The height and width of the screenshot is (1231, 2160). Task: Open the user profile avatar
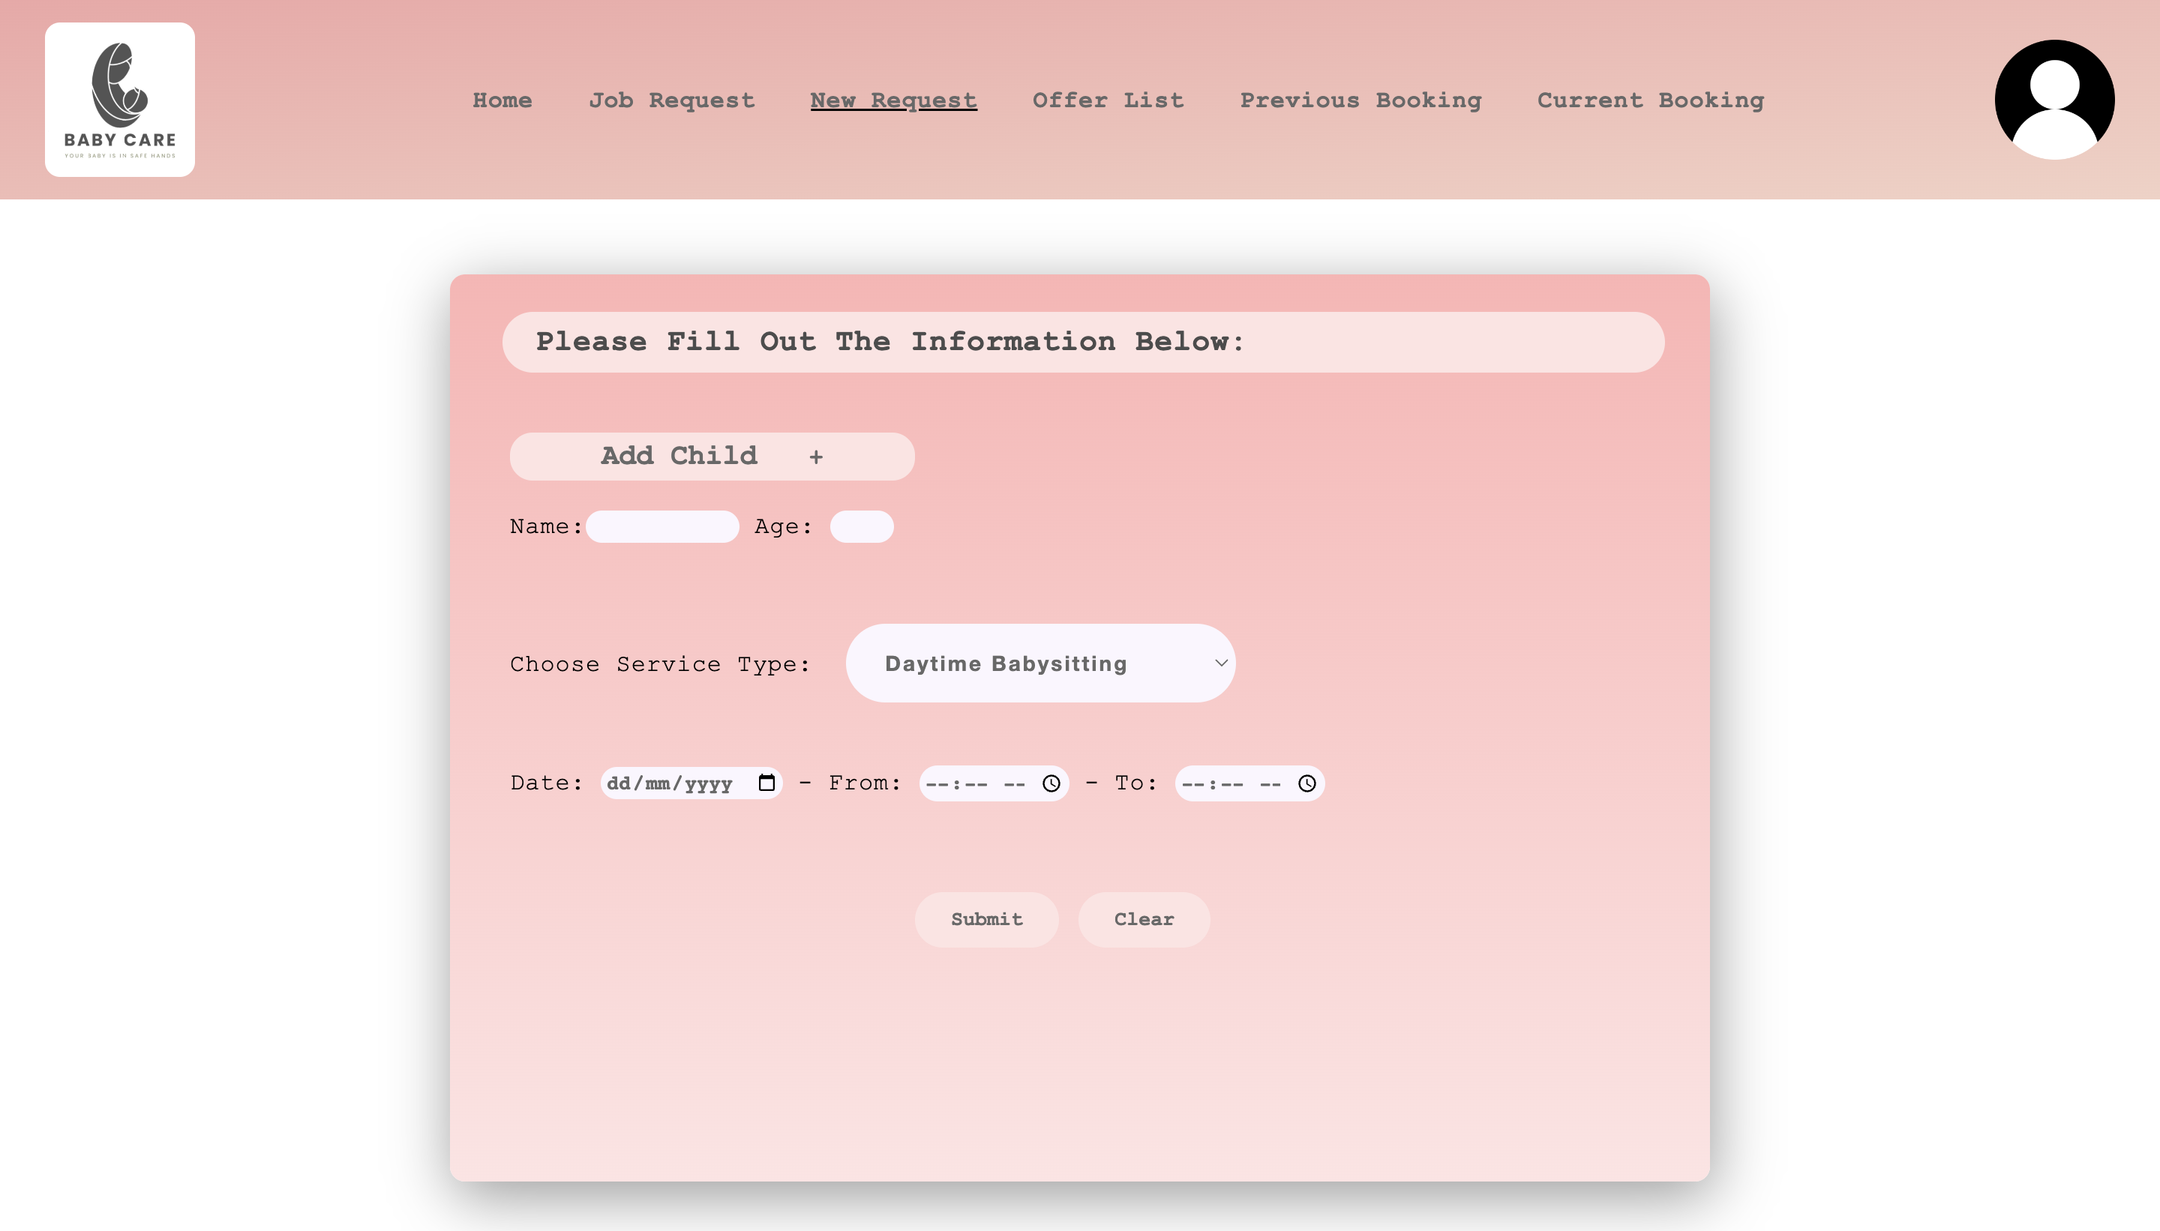point(2054,100)
